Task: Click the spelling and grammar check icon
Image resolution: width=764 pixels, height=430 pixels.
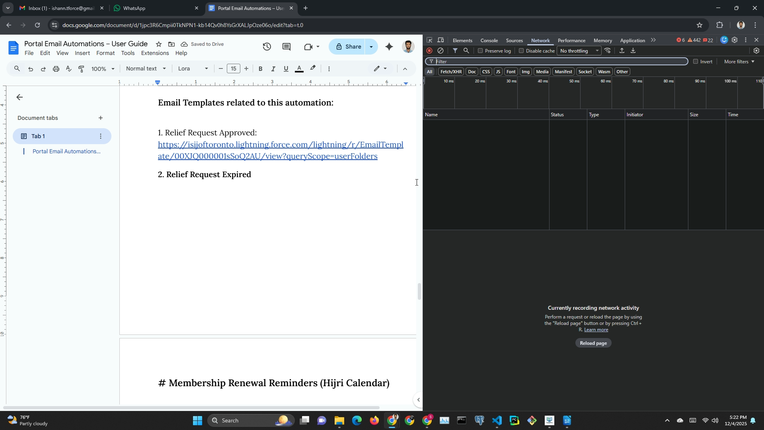Action: point(68,69)
